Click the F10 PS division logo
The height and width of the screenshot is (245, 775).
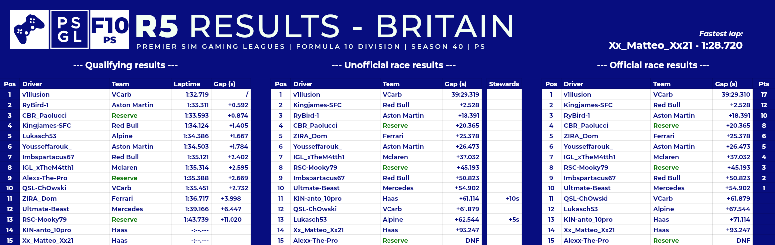point(110,29)
